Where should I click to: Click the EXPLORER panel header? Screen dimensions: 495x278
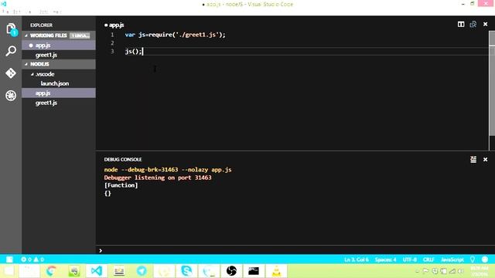41,25
